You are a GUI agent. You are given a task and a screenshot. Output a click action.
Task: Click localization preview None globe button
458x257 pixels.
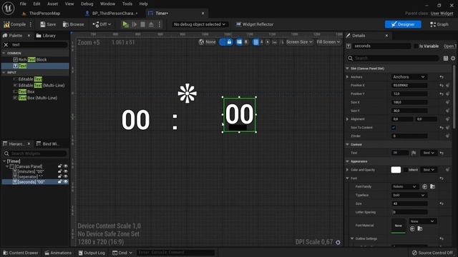(x=208, y=42)
